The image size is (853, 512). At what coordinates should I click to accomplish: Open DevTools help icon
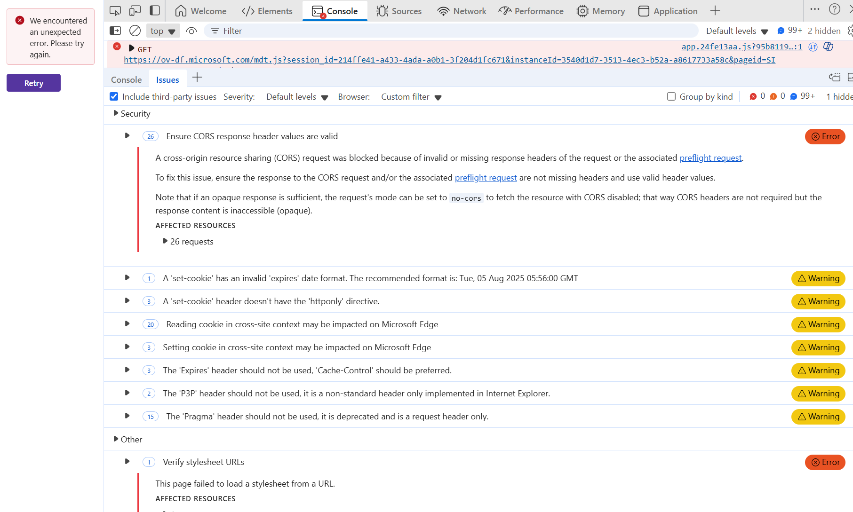pos(835,9)
